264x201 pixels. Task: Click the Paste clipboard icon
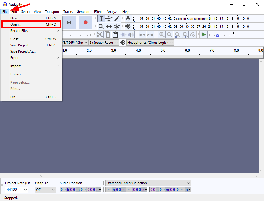click(115, 35)
